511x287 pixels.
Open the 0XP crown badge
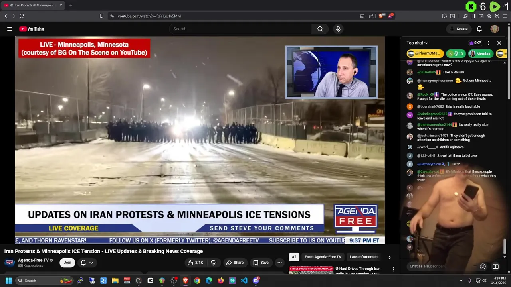pos(475,43)
